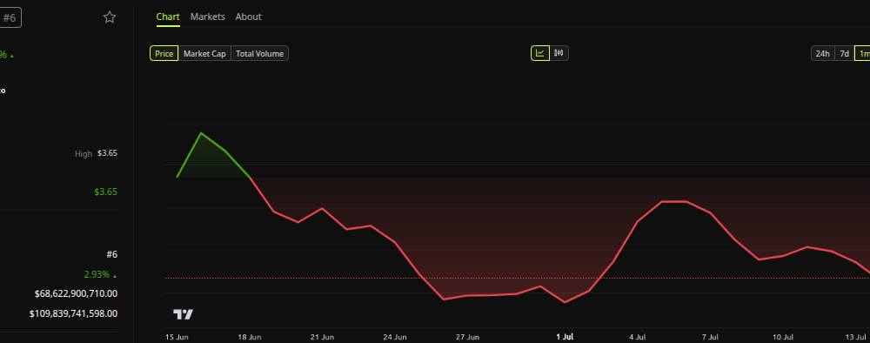Switch to line chart view icon
The width and height of the screenshot is (870, 343).
[540, 53]
